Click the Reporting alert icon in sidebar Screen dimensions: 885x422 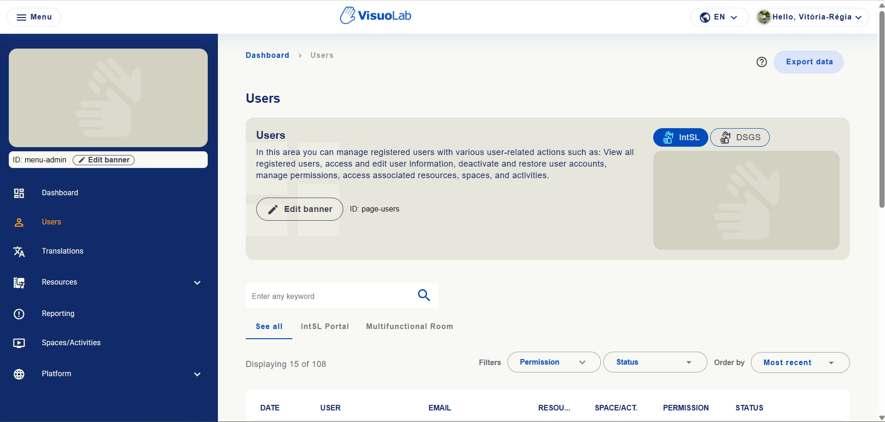pos(19,314)
